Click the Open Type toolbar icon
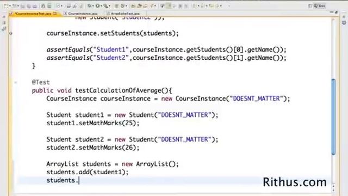Viewport: 348px width, 196px height. (x=133, y=6)
